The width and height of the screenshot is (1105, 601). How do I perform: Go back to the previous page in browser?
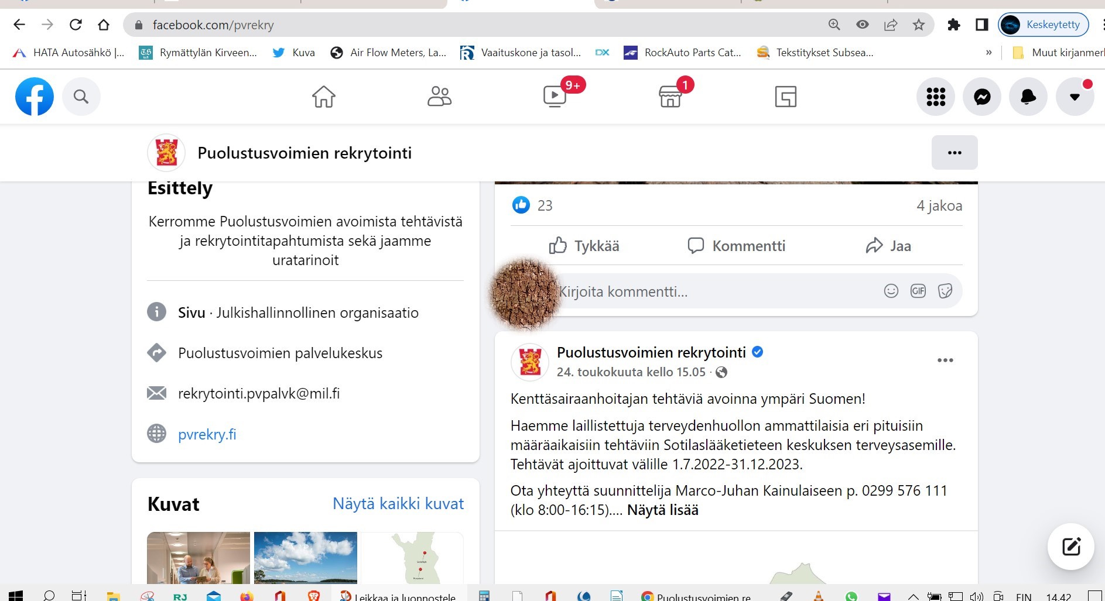click(19, 25)
